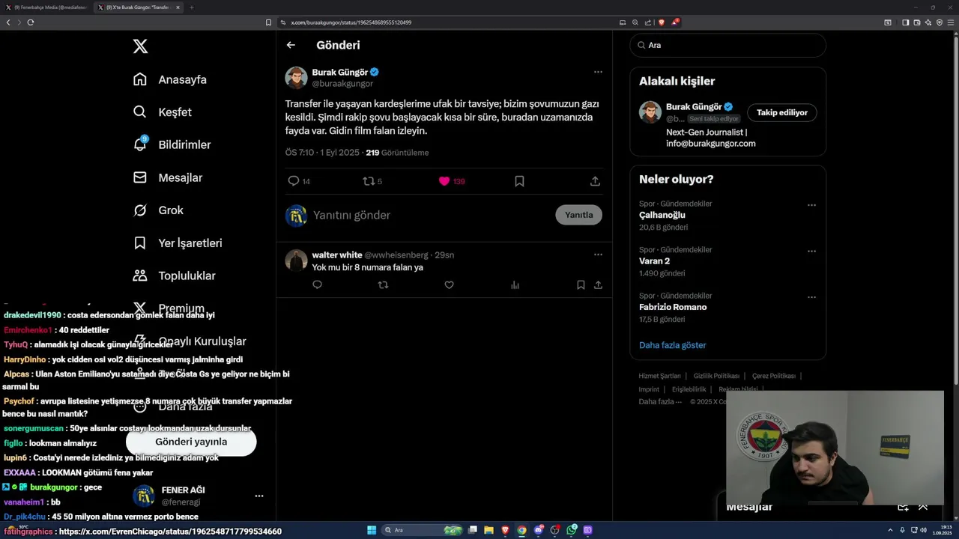Open options for Fabrizio Romano trend
The height and width of the screenshot is (539, 959).
[x=811, y=297]
